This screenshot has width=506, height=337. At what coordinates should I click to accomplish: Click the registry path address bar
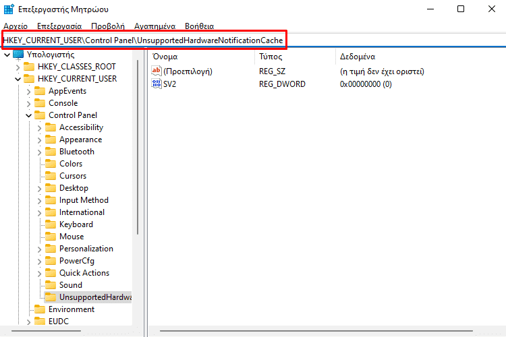tap(254, 40)
